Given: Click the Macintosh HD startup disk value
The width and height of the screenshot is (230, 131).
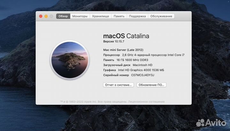Looking at the screenshot, I should pyautogui.click(x=142, y=65).
